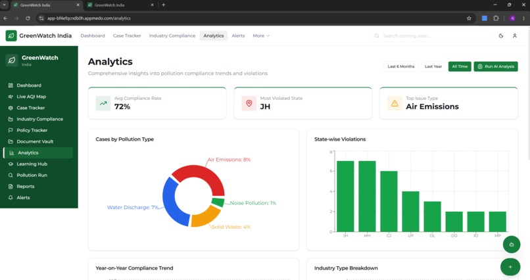Click the Analytics bar chart icon

click(x=11, y=152)
